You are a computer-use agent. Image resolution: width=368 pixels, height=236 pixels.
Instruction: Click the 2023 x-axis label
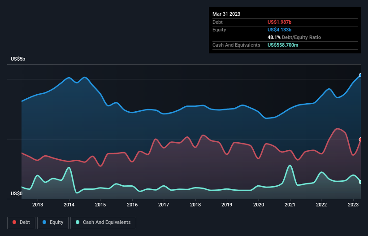(353, 205)
